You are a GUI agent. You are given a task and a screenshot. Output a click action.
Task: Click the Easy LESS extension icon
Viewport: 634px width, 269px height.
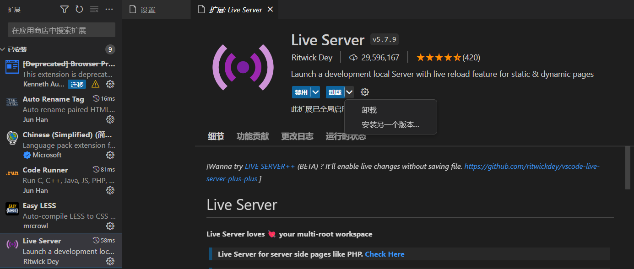click(x=12, y=209)
